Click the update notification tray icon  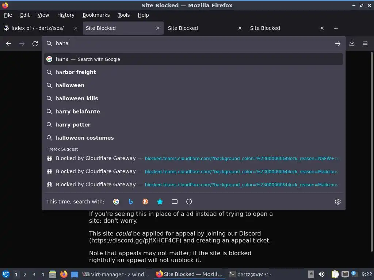tap(354, 274)
